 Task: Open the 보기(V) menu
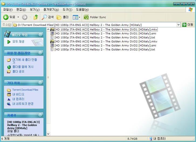click(35, 10)
